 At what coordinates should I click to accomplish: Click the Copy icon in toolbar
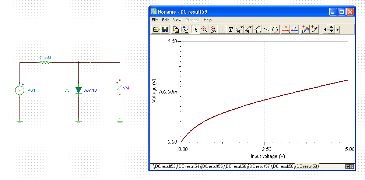176,29
